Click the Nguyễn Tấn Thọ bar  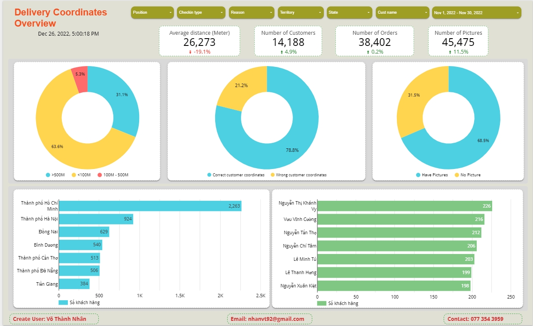[399, 232]
